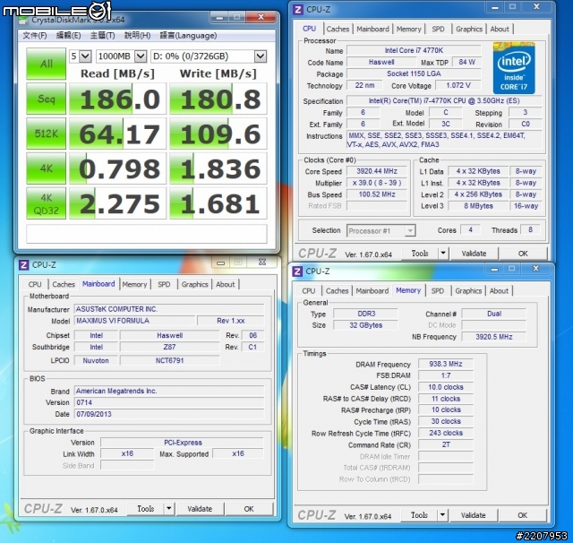This screenshot has width=573, height=543.
Task: Switch to SPD tab in the Memory window
Action: coord(438,290)
